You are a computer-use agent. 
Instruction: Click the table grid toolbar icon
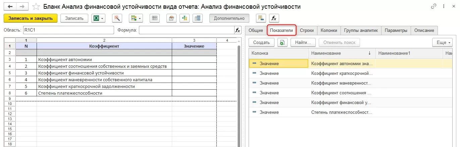coord(155,18)
